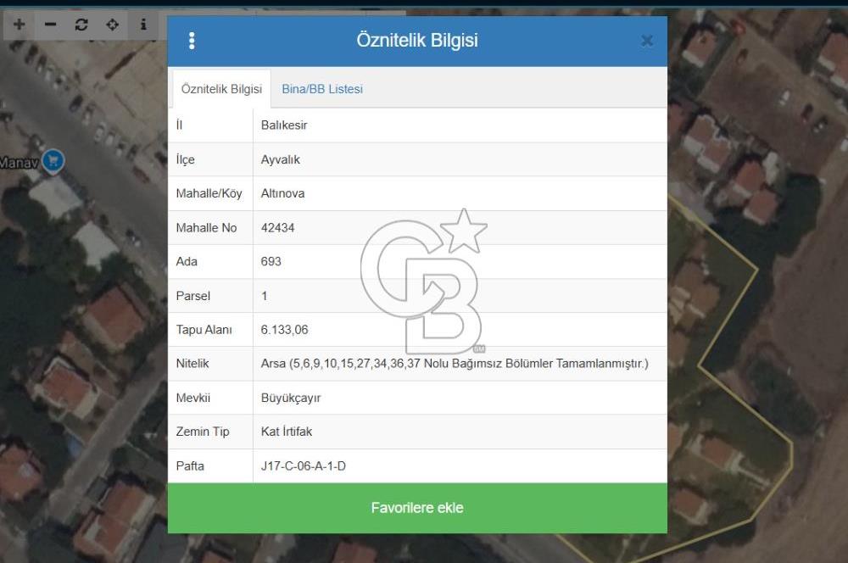This screenshot has width=848, height=563.
Task: Close the Öznitelik Bilgisi dialog
Action: (x=647, y=41)
